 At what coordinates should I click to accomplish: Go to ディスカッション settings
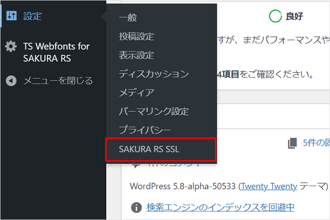154,74
